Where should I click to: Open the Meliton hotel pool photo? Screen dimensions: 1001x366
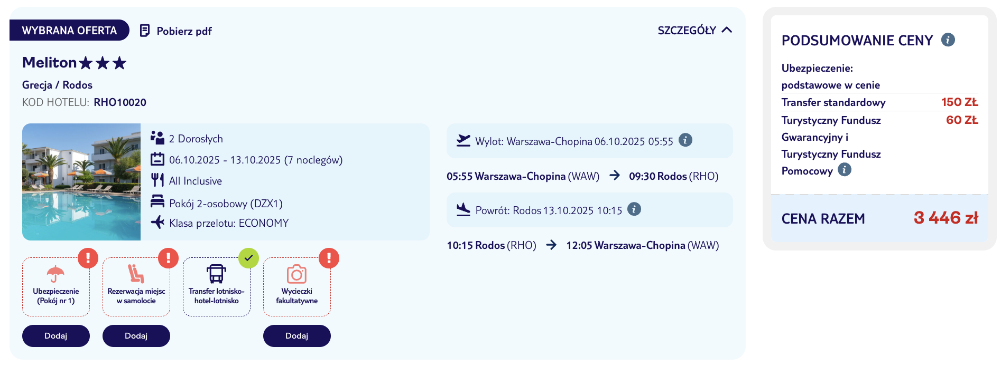pyautogui.click(x=81, y=182)
